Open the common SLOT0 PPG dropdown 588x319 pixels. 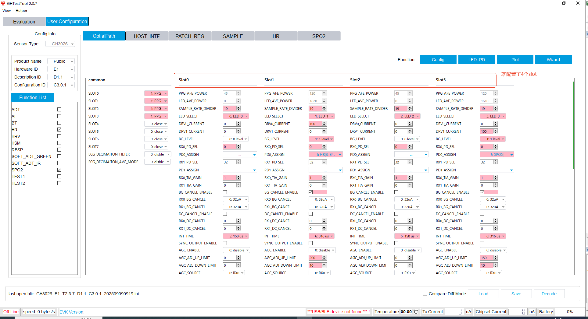(156, 93)
